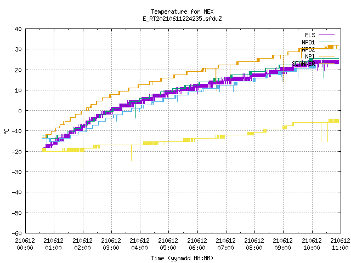Click the yellow SCANNER dip before 04:00
Image resolution: width=351 pixels, height=263 pixels.
(x=132, y=153)
